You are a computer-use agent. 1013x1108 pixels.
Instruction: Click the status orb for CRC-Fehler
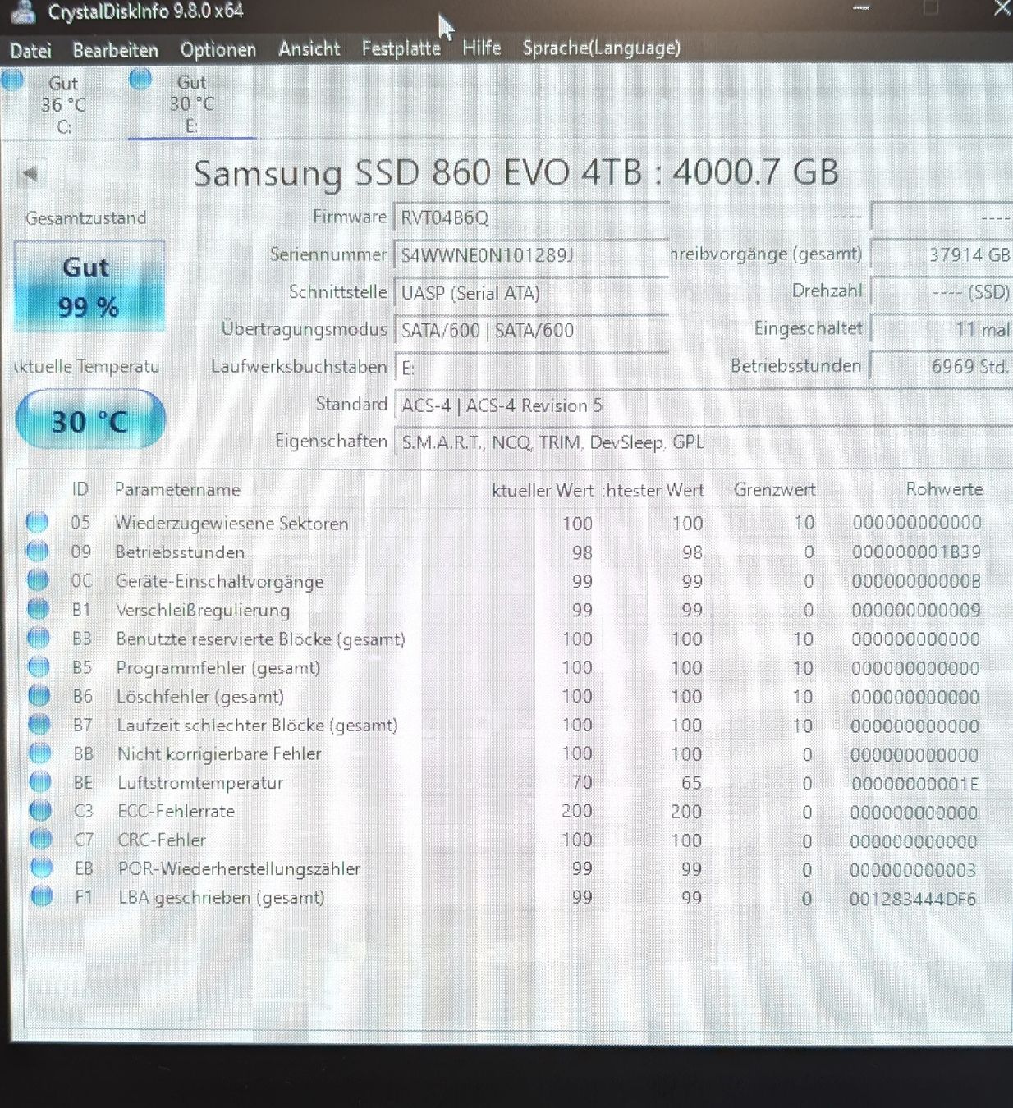coord(41,839)
